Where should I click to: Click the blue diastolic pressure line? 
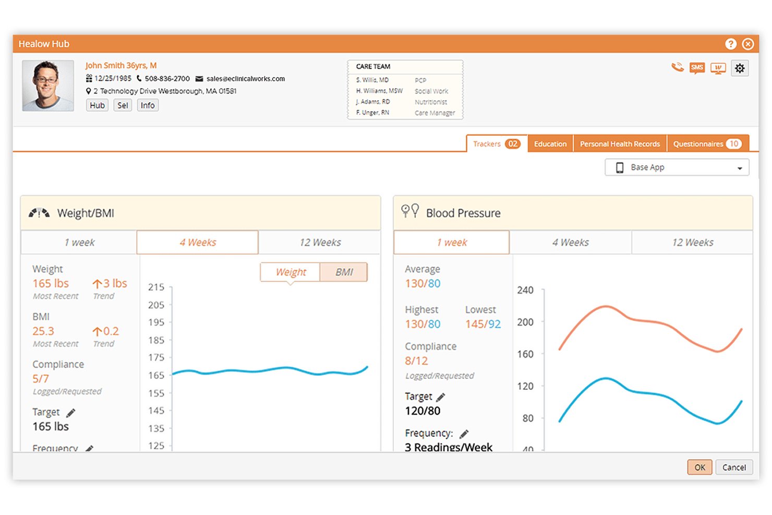[x=650, y=401]
